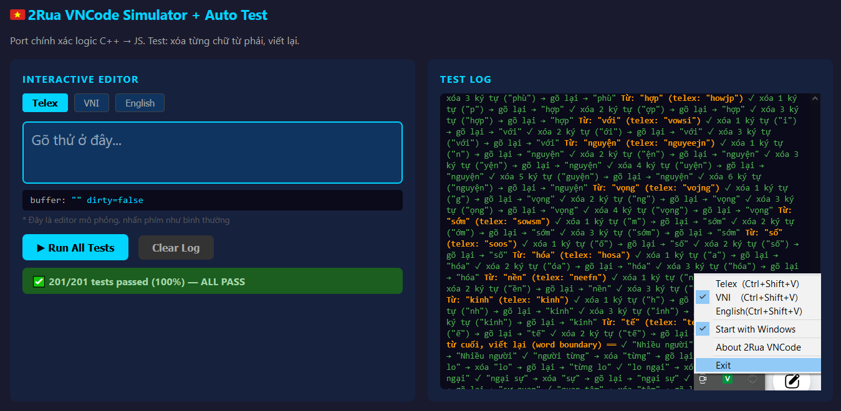Switch the editor to Telex mode
841x411 pixels.
coord(45,103)
